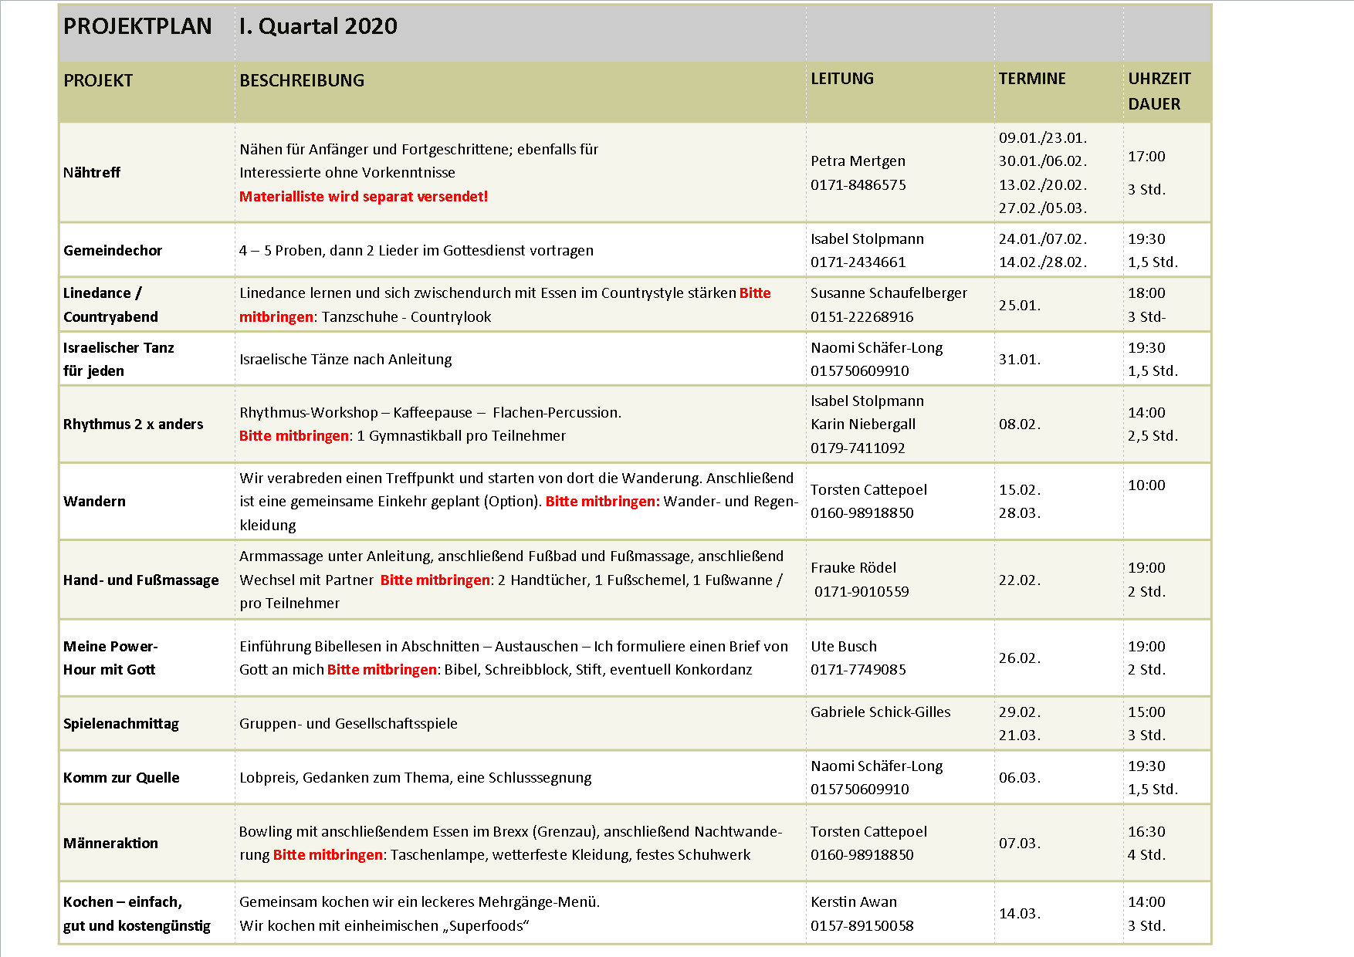The image size is (1354, 957).
Task: Select the BESCHREIBUNG column header
Action: 302,80
